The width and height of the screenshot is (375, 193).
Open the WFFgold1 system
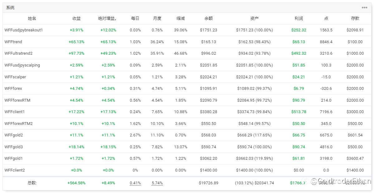point(14,159)
